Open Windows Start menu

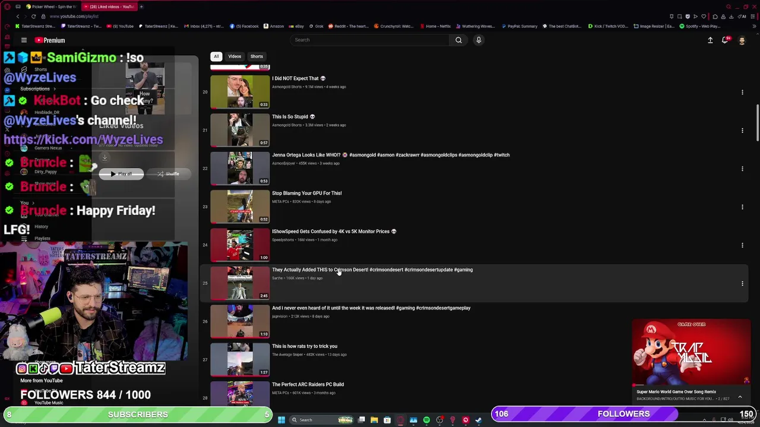(281, 420)
